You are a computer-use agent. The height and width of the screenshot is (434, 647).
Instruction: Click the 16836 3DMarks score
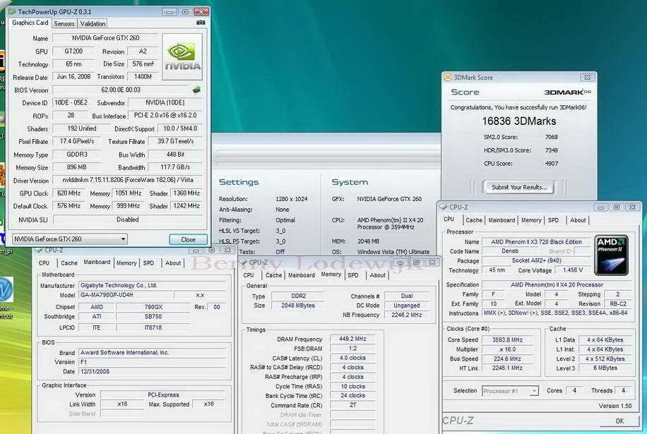[x=519, y=121]
